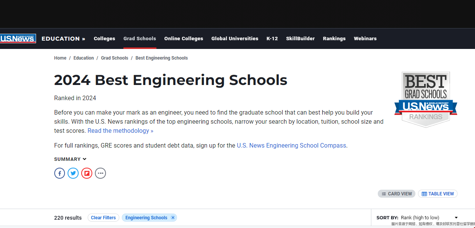Select K-12 in the navigation bar
This screenshot has height=228, width=475.
click(272, 38)
